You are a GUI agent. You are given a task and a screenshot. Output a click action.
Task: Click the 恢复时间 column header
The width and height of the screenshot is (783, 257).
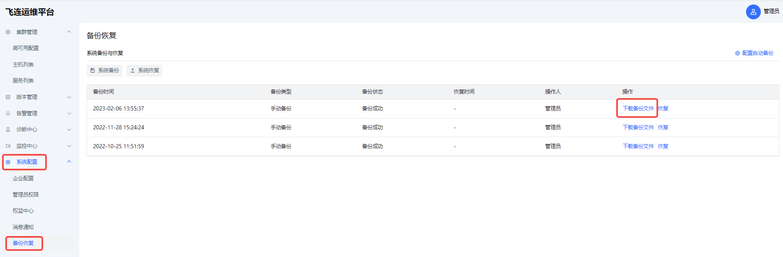(x=464, y=92)
